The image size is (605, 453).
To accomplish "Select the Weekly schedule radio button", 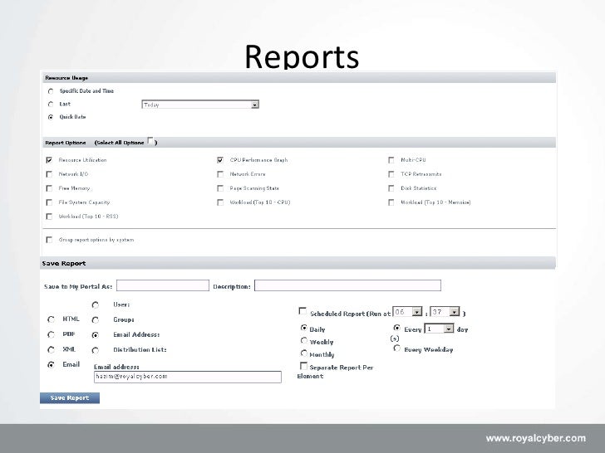I will point(304,340).
